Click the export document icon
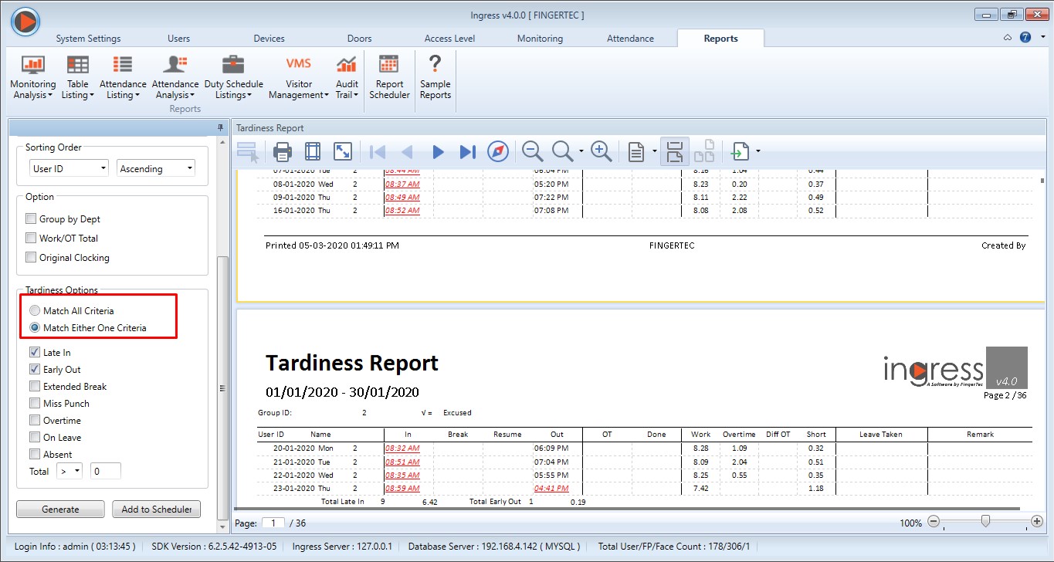This screenshot has height=562, width=1054. [741, 152]
